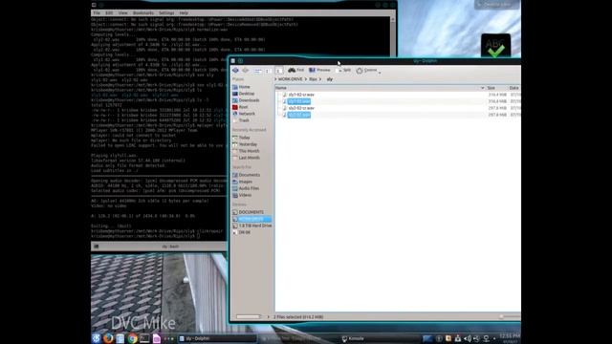Select file sly2-02-cr.wav

coord(301,108)
